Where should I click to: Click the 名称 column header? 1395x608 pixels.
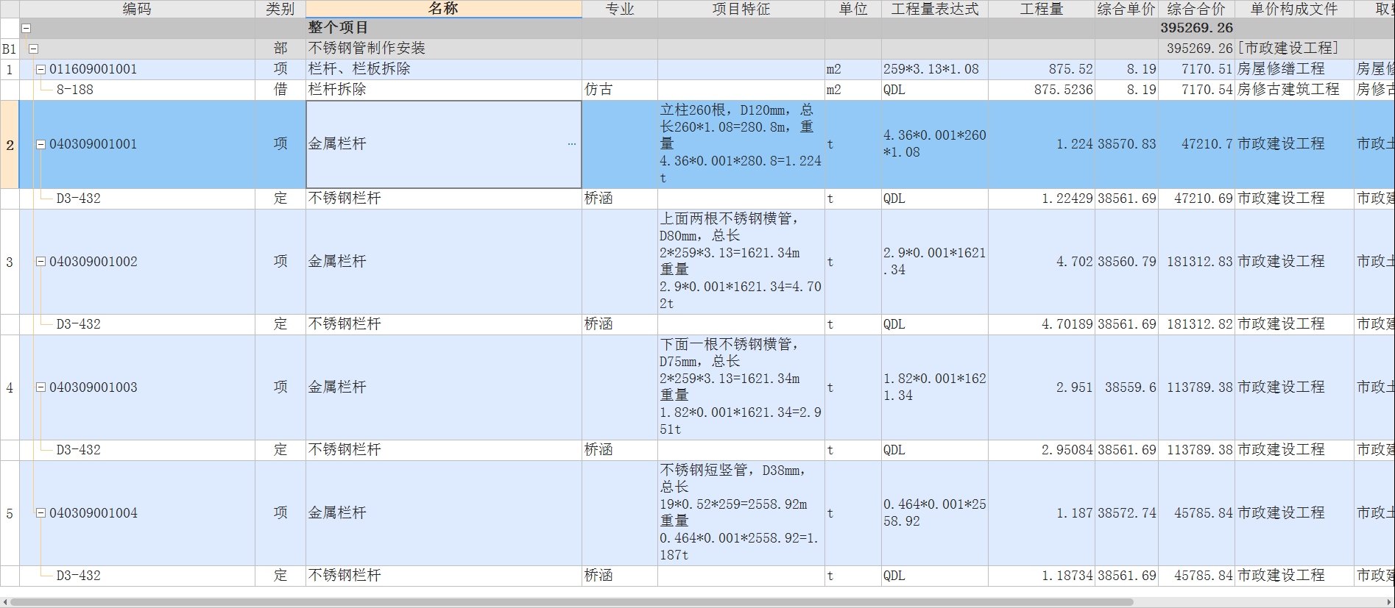point(443,9)
